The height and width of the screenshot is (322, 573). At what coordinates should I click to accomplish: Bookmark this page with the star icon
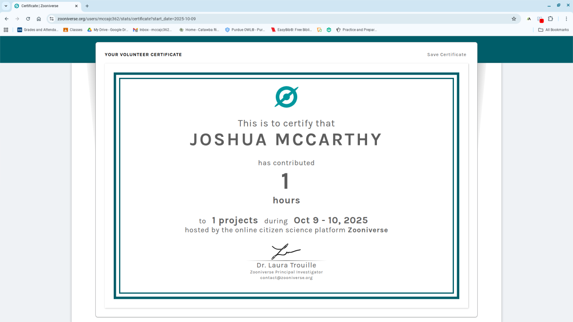tap(514, 19)
